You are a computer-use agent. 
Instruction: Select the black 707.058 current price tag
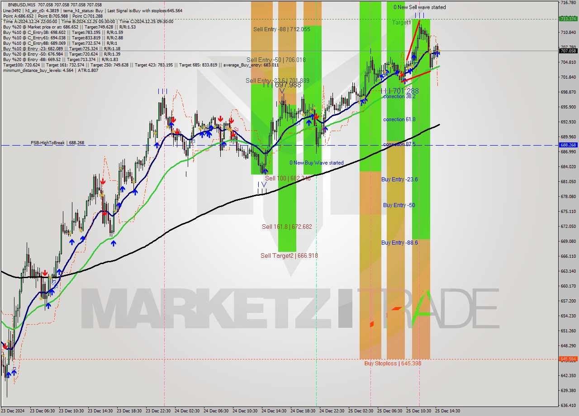[x=569, y=51]
